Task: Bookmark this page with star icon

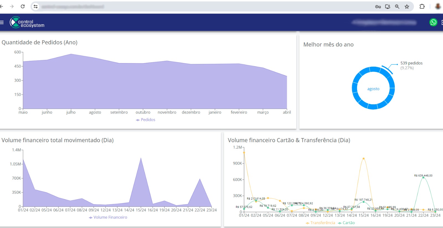Action: click(407, 7)
